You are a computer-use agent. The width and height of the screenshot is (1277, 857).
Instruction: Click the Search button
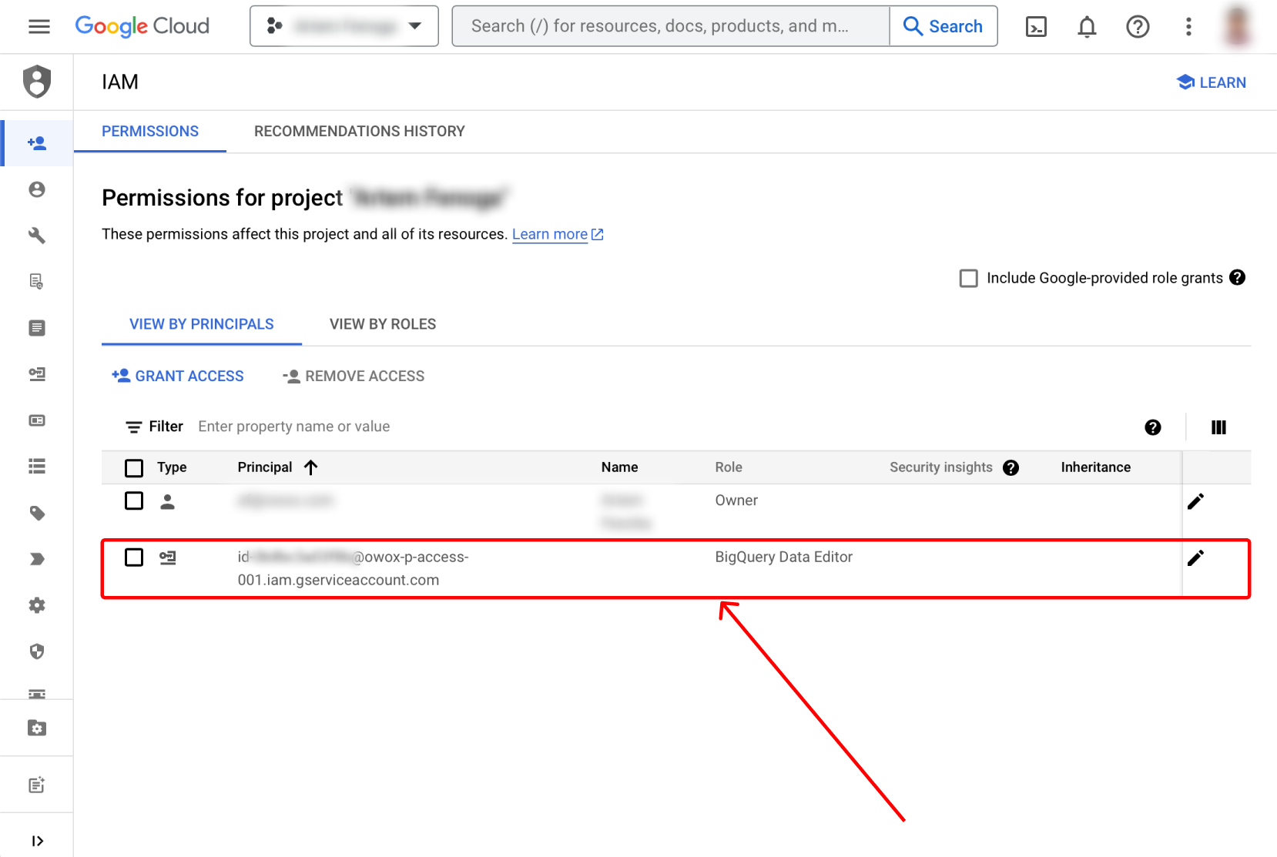click(944, 26)
